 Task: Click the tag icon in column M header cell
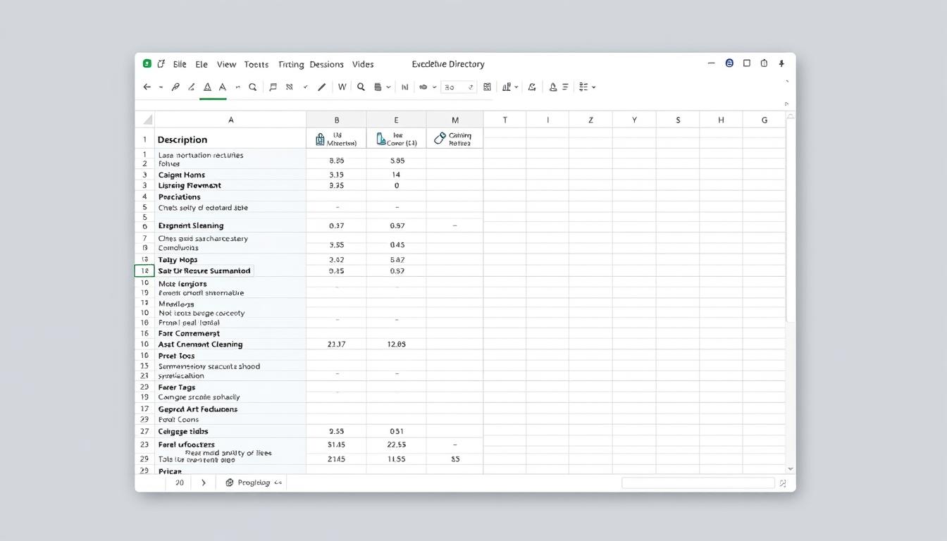[440, 139]
